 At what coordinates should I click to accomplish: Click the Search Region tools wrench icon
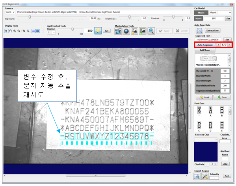coord(205,177)
